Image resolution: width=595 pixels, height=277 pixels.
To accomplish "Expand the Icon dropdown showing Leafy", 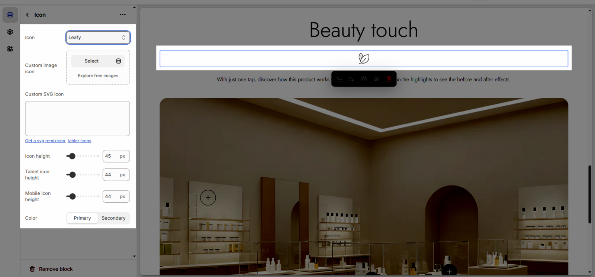I will point(98,38).
